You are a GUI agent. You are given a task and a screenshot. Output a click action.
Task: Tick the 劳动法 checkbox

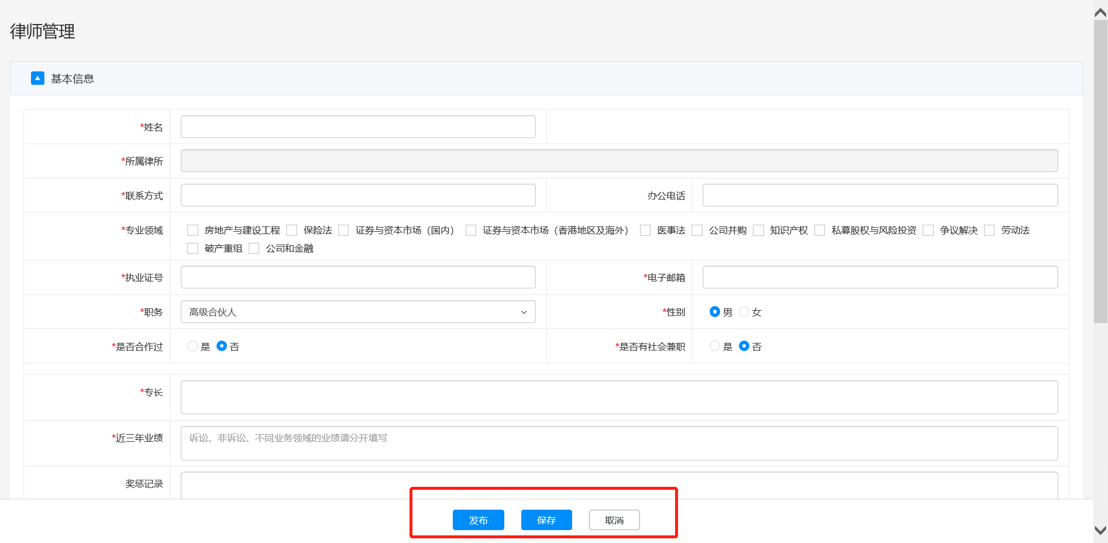989,231
